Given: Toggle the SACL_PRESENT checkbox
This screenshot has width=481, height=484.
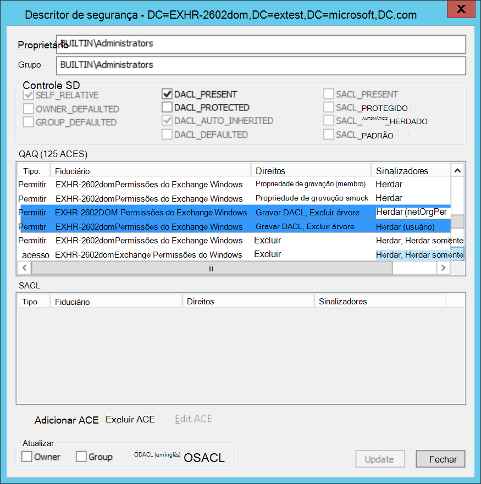Looking at the screenshot, I should pos(329,94).
